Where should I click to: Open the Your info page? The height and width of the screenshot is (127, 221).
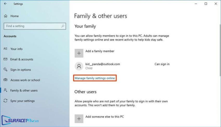[x=16, y=49]
